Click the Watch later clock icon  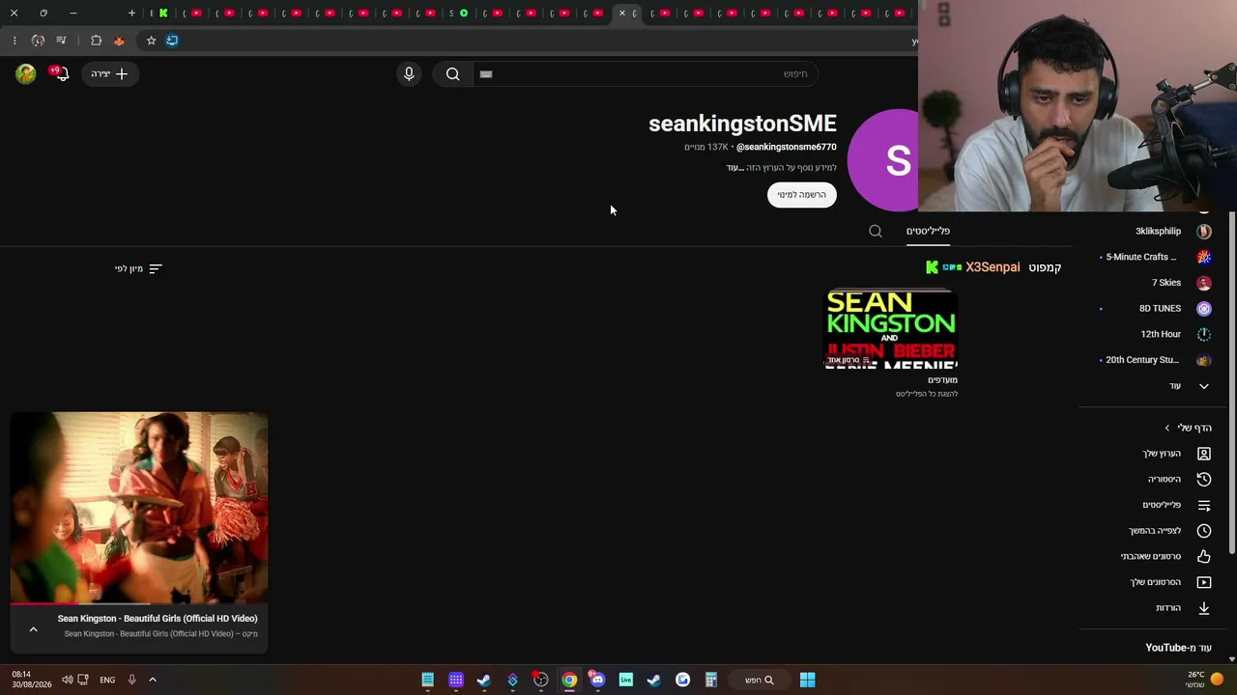click(x=1204, y=531)
